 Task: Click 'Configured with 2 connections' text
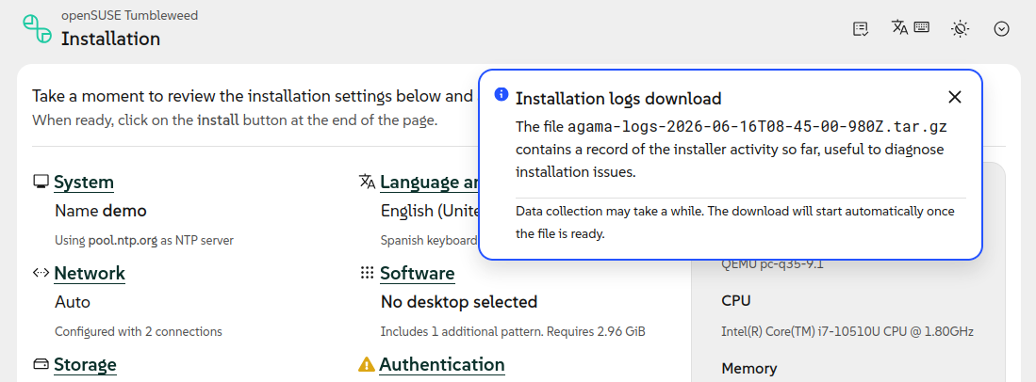coord(138,331)
